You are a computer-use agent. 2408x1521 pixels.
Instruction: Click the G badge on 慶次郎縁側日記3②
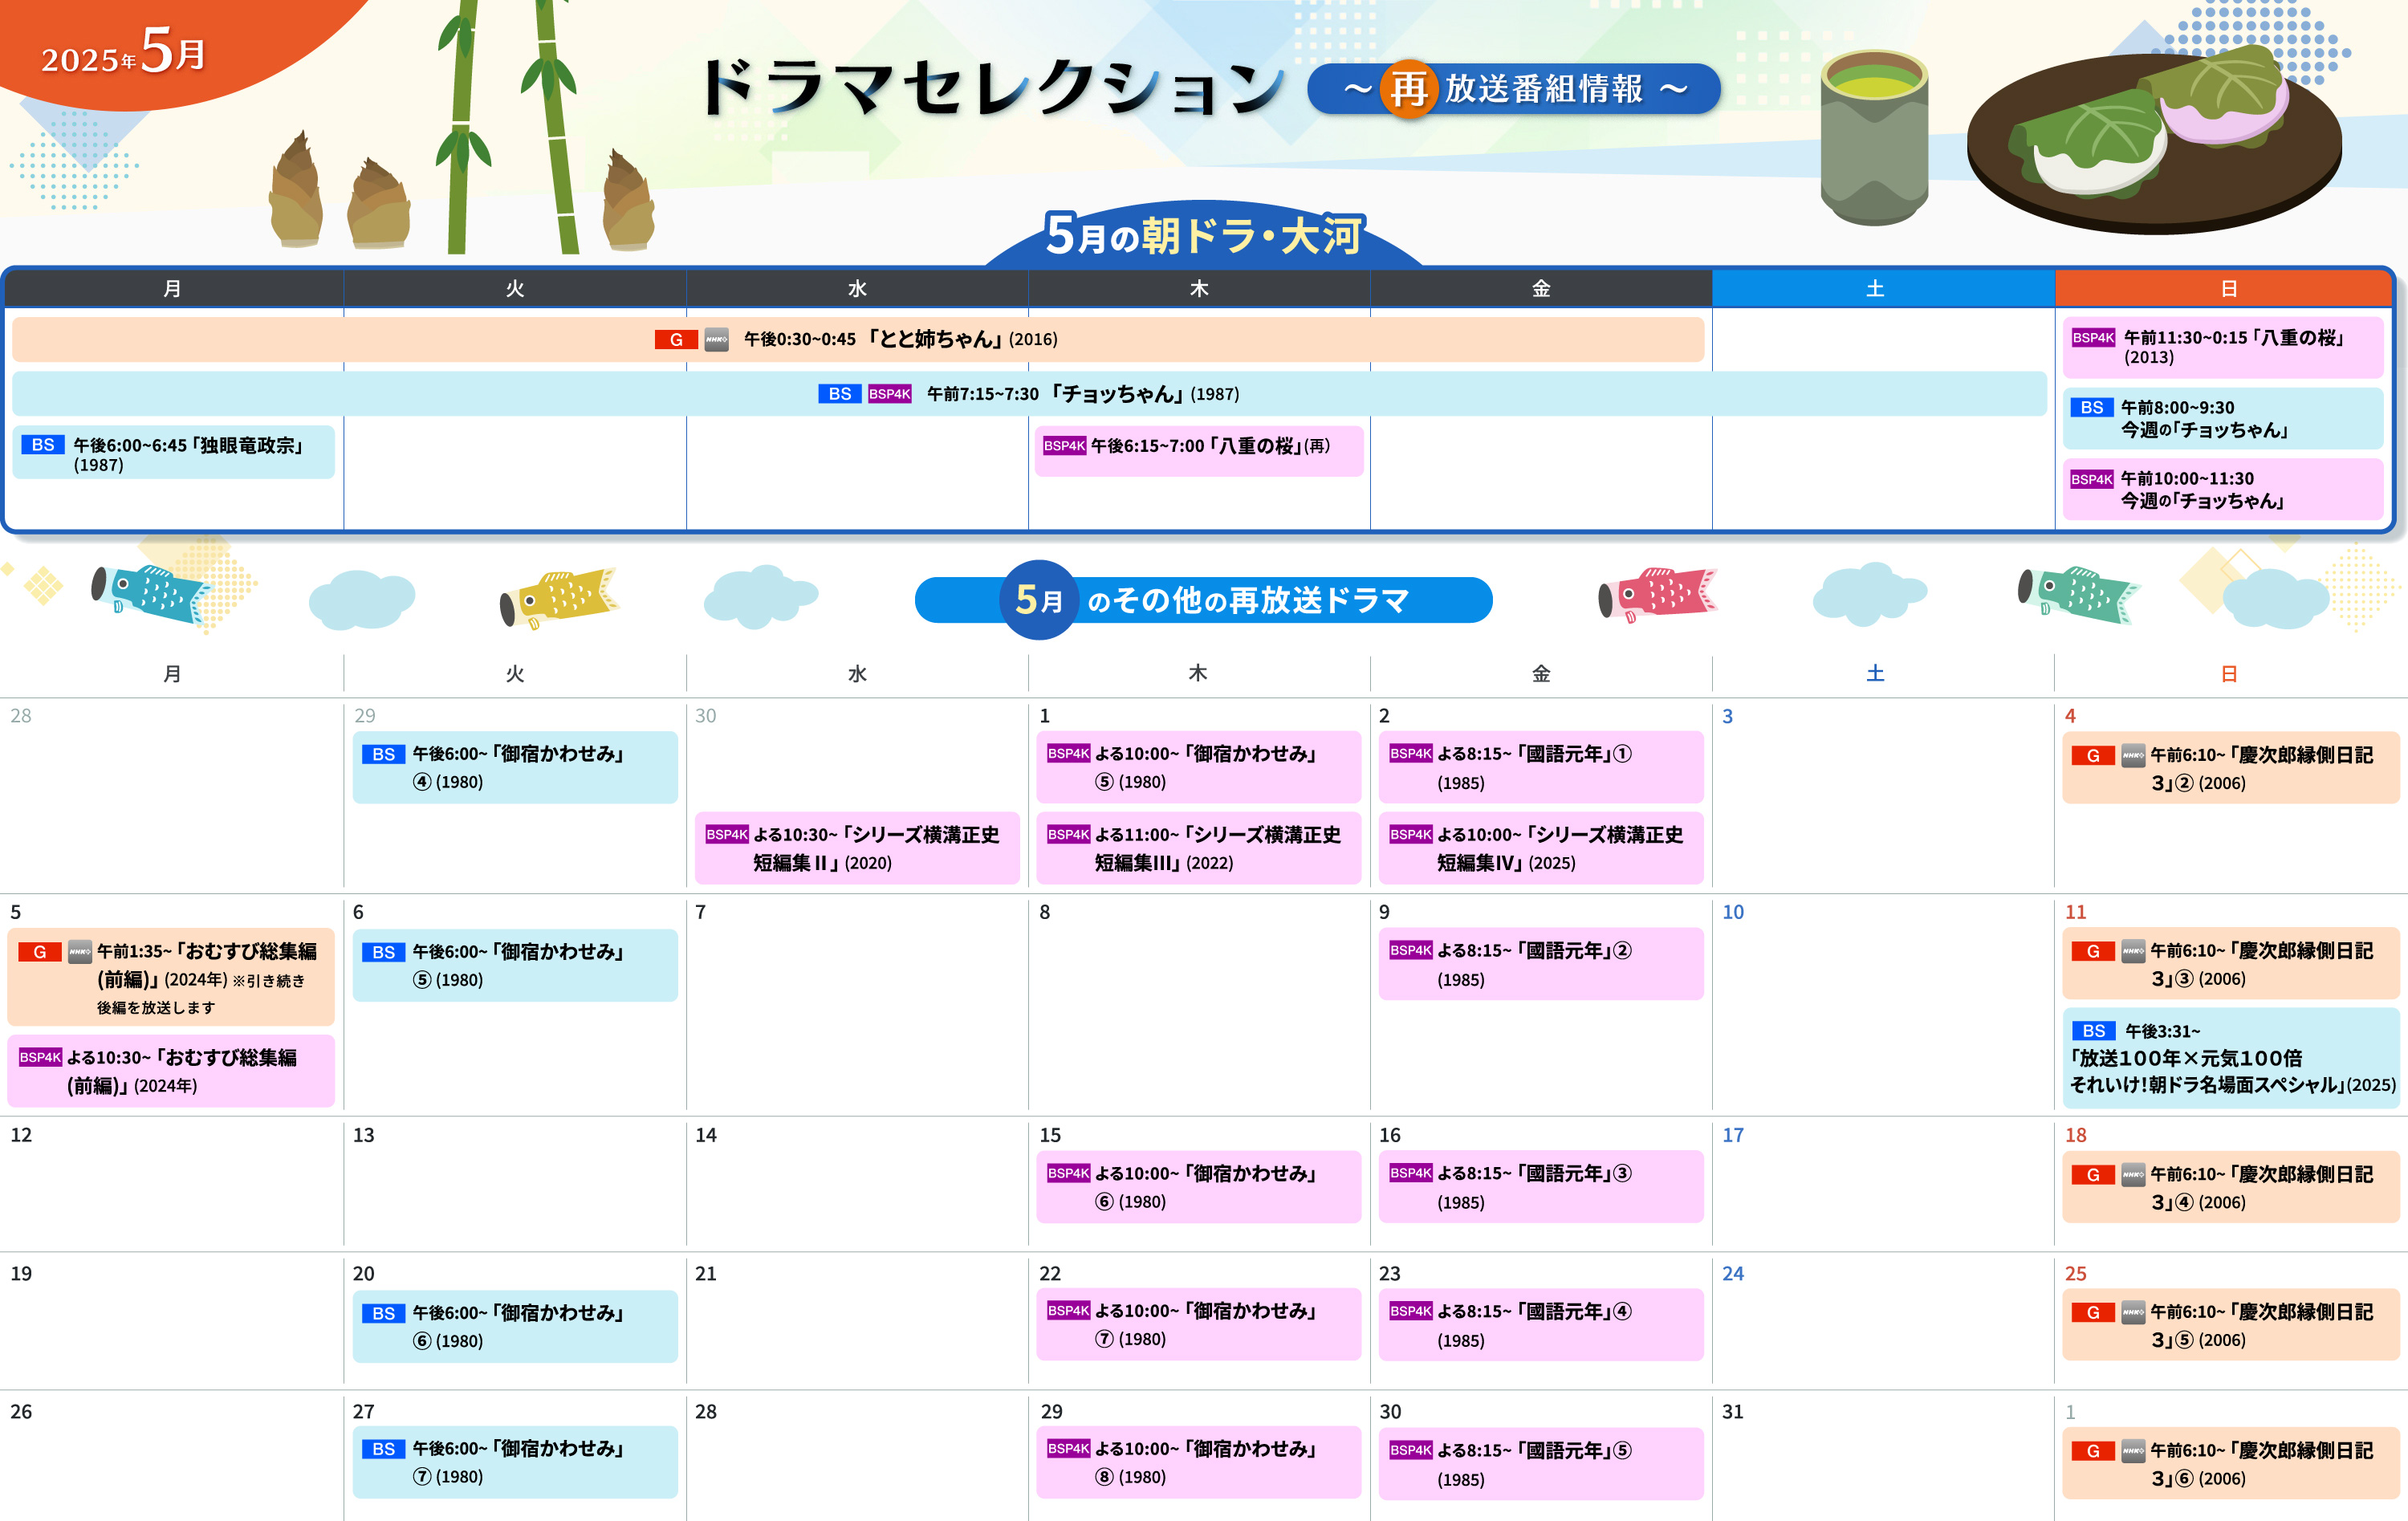(2093, 756)
